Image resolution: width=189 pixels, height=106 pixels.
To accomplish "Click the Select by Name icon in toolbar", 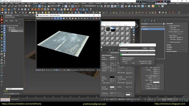I will pyautogui.click(x=29, y=6).
